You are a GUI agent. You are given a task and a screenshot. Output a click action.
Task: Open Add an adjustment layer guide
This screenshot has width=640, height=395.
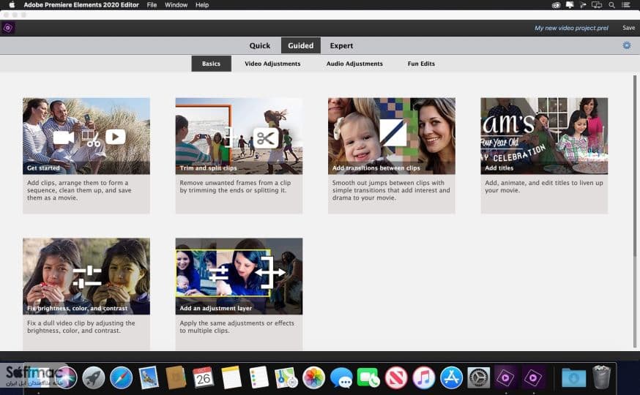239,276
